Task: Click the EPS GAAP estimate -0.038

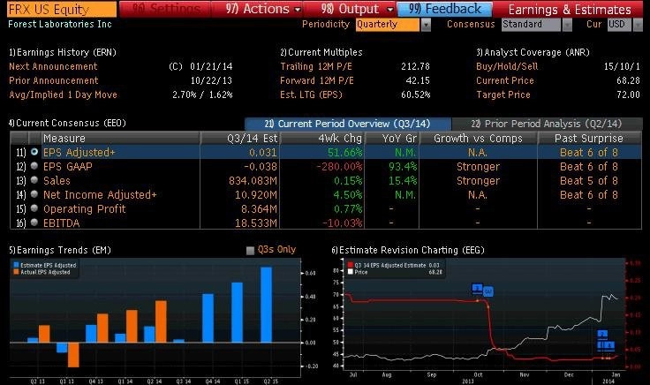Action: 261,167
